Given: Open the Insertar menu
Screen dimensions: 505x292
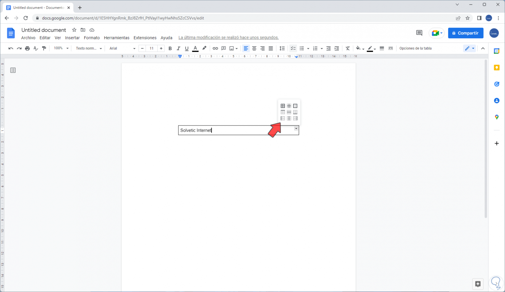Looking at the screenshot, I should click(72, 38).
